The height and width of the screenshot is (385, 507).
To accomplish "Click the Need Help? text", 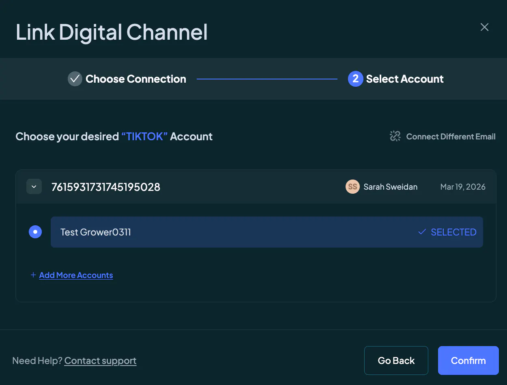I will tap(37, 361).
